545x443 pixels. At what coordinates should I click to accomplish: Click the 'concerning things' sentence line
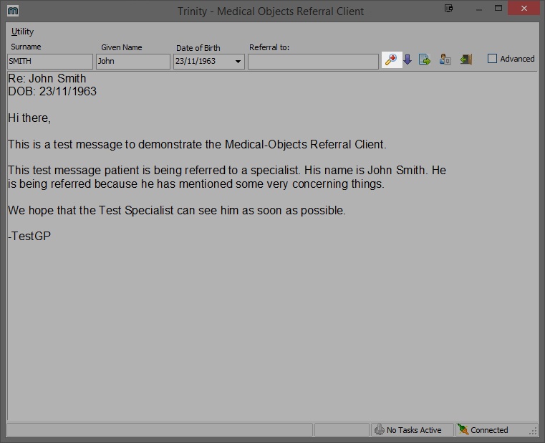coord(196,184)
